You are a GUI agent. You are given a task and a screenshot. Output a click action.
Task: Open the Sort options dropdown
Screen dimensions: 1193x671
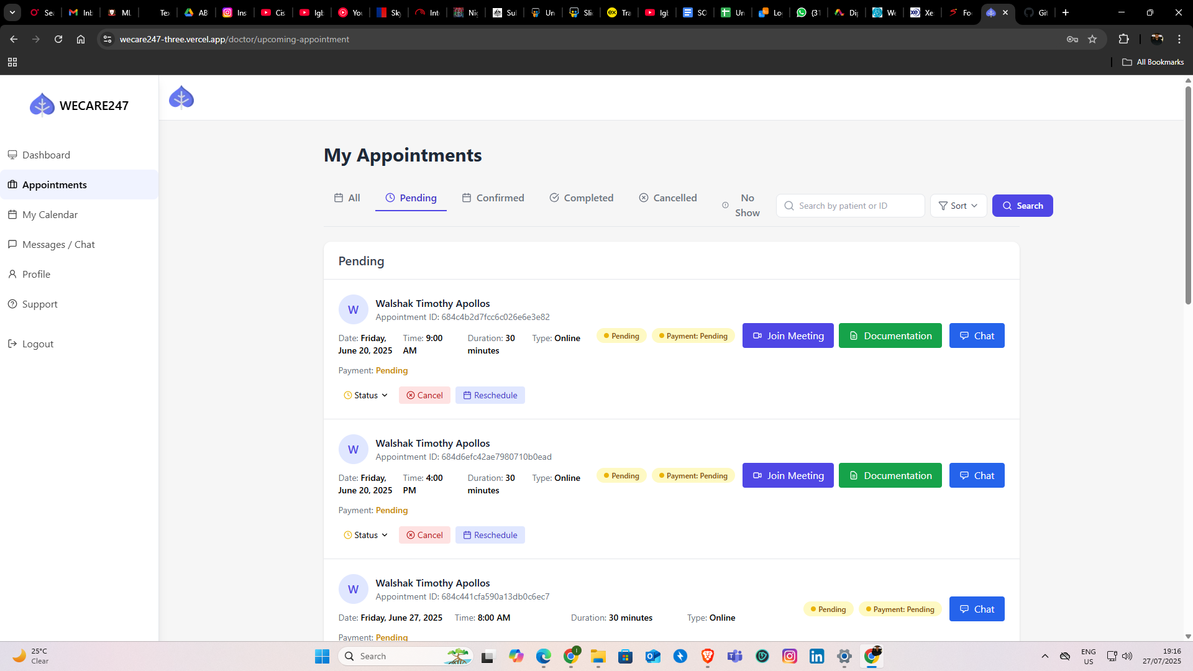point(958,206)
